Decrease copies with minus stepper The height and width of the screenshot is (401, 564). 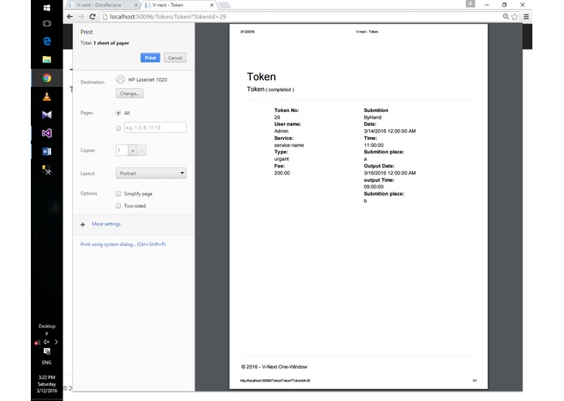click(x=142, y=150)
